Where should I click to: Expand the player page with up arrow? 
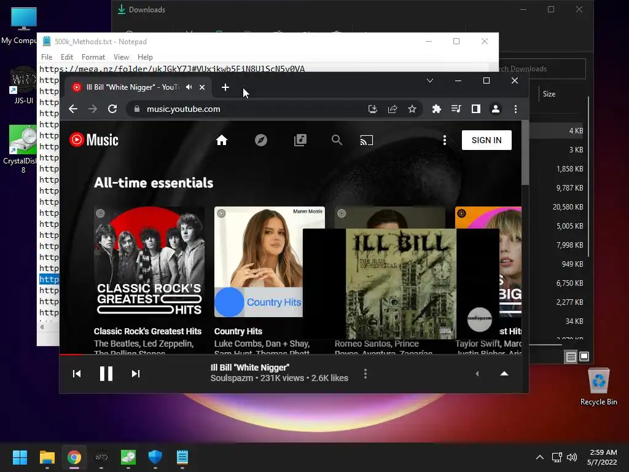point(504,374)
